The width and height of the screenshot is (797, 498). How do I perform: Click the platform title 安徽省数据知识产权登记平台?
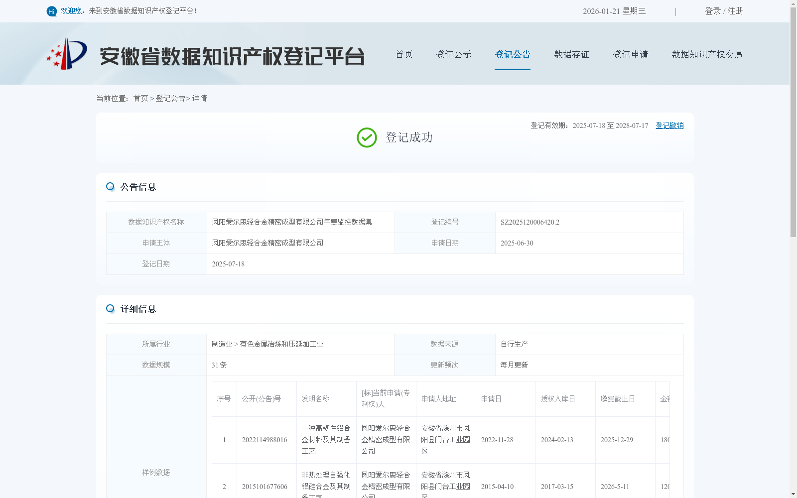click(x=232, y=56)
